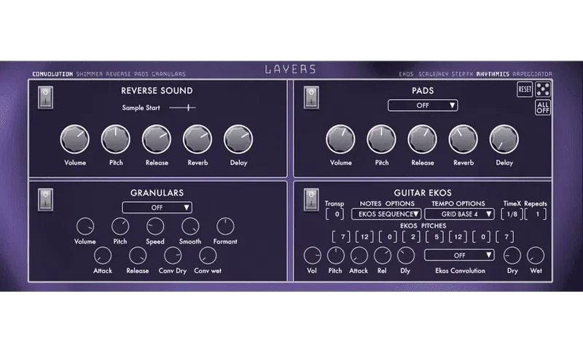
Task: Toggle the Guitar Ekos power switch
Action: 311,200
